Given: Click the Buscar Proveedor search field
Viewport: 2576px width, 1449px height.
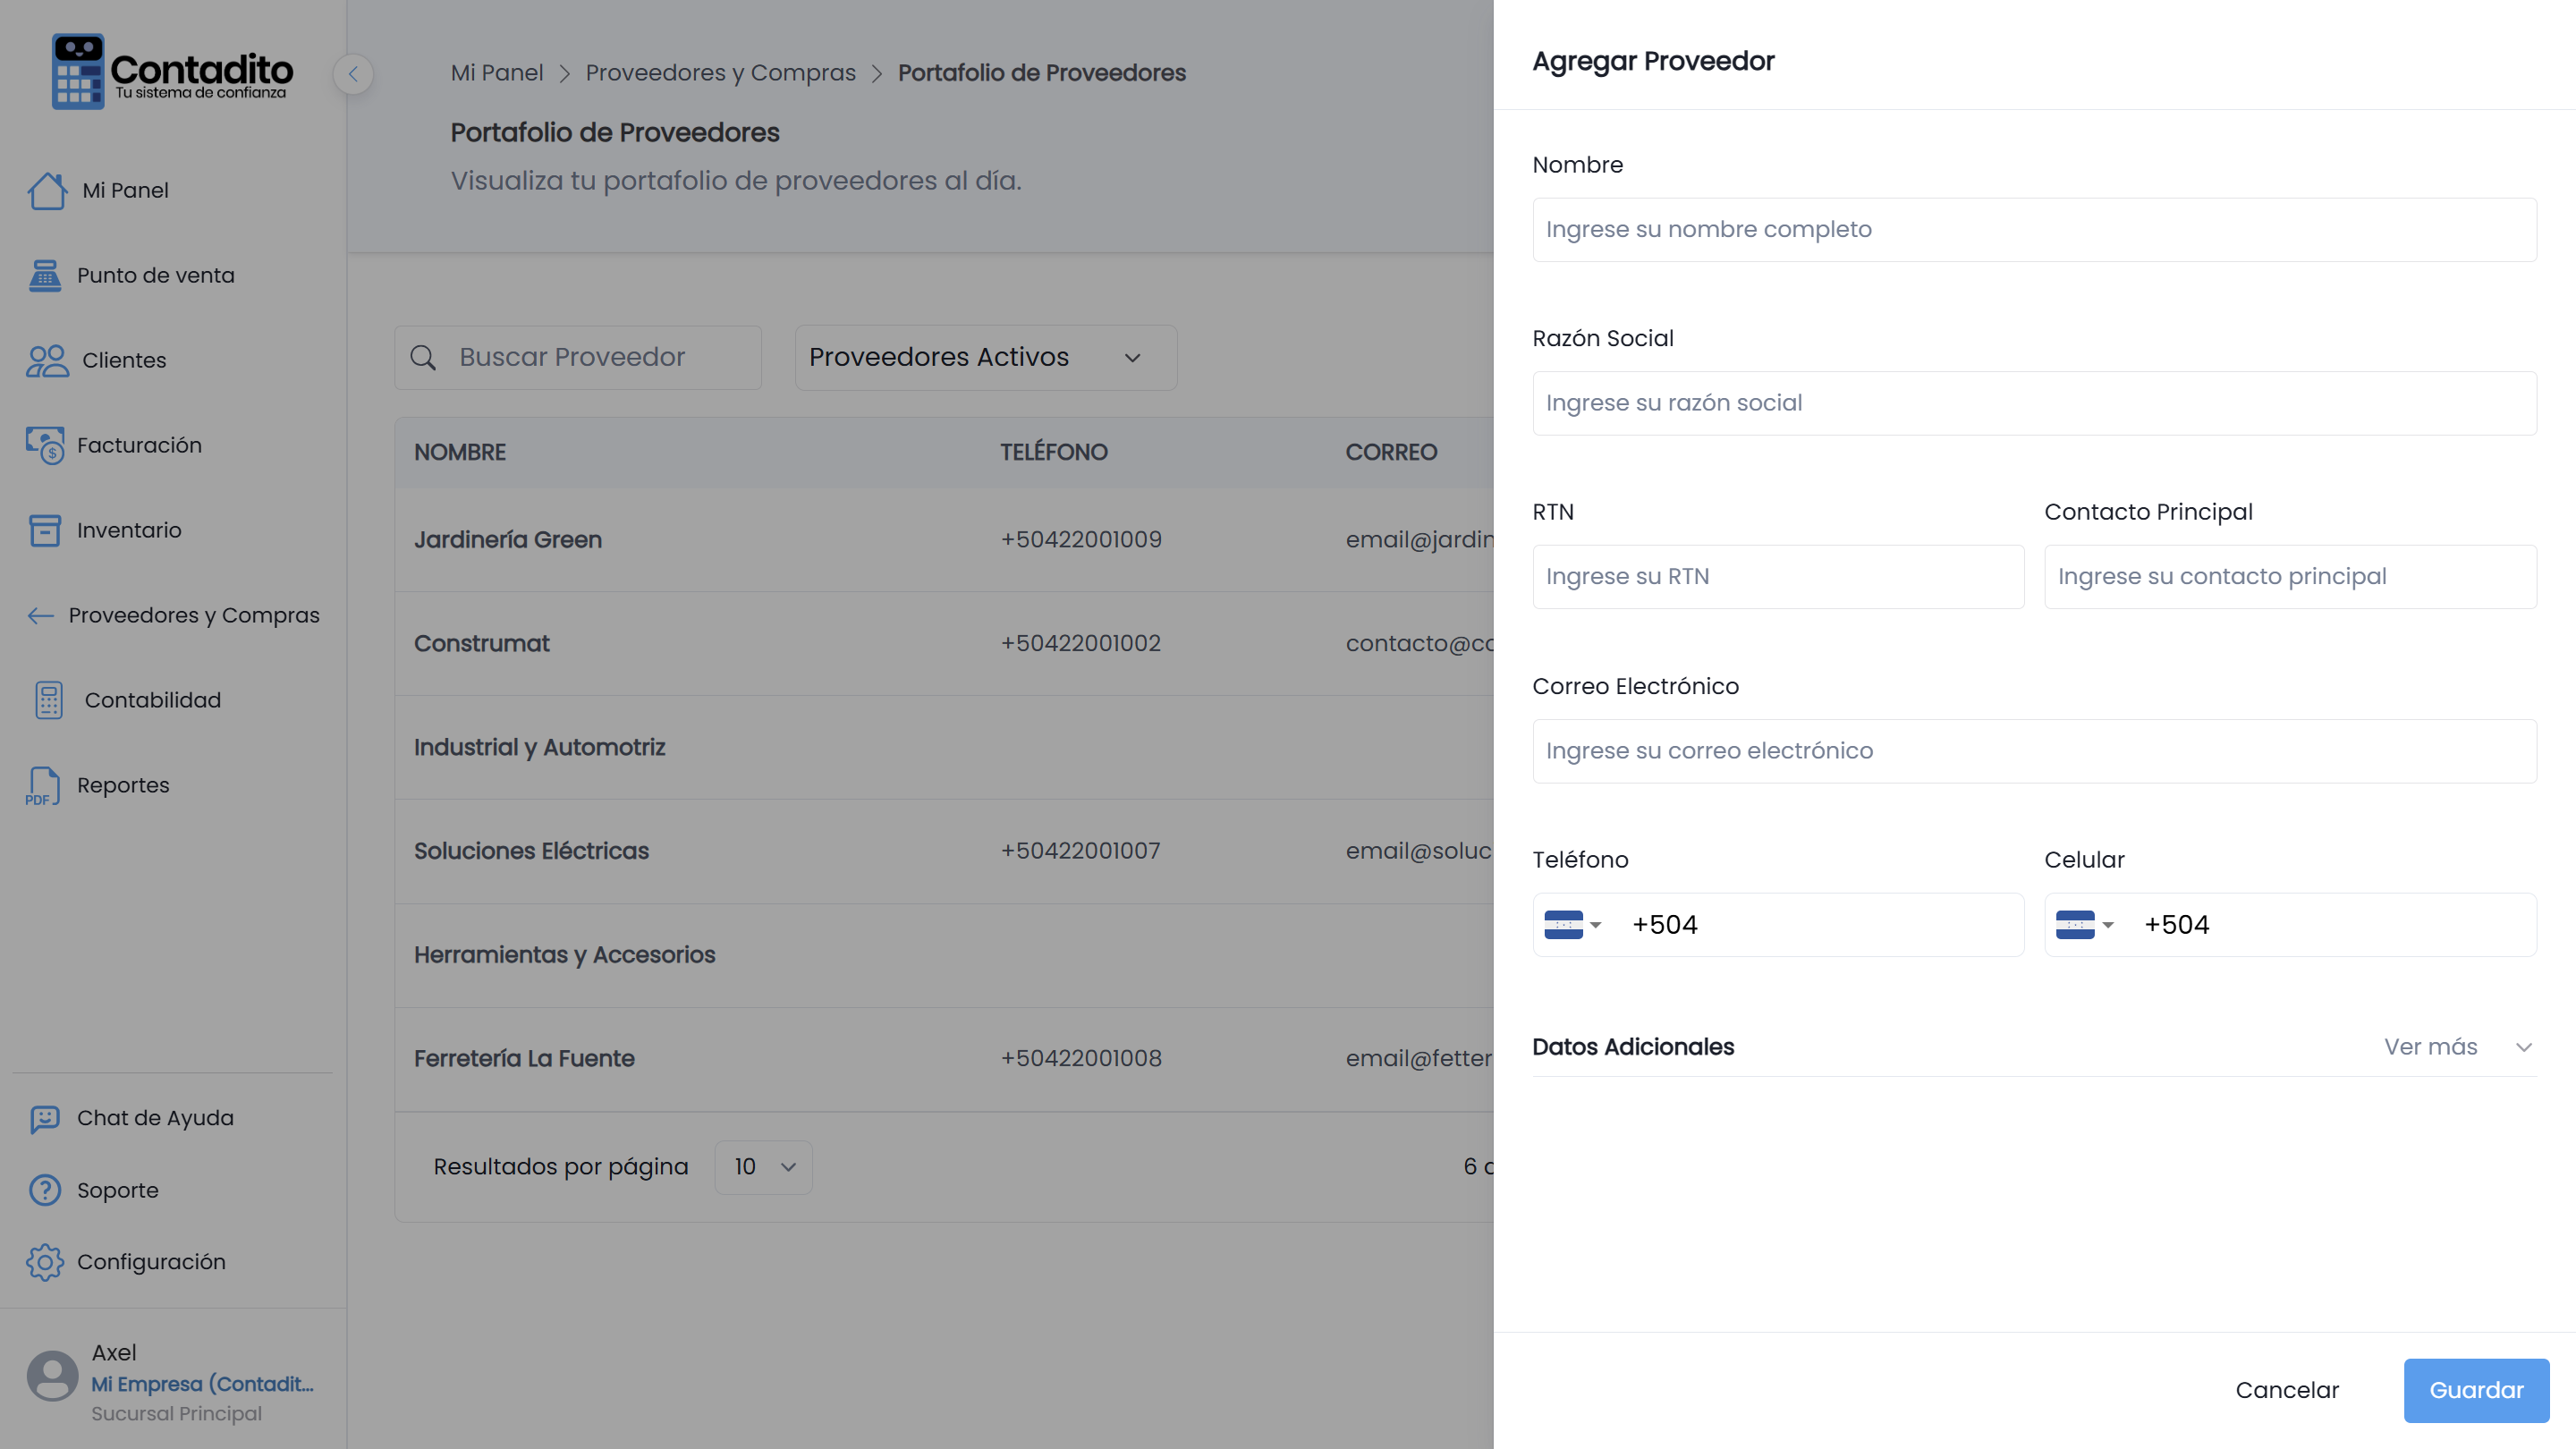Looking at the screenshot, I should [578, 357].
